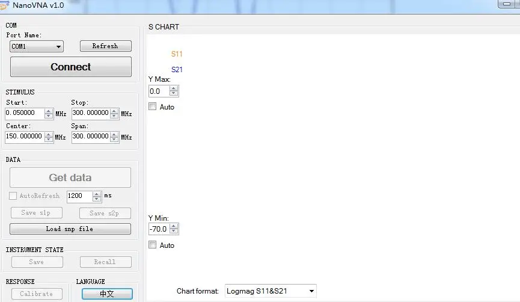Increase Start frequency with up arrow
The height and width of the screenshot is (302, 520).
[49, 111]
